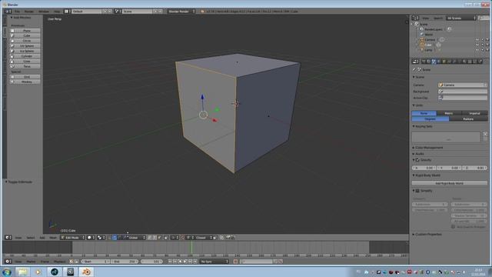Click the timeline End frame field
The image size is (492, 277).
(125, 262)
